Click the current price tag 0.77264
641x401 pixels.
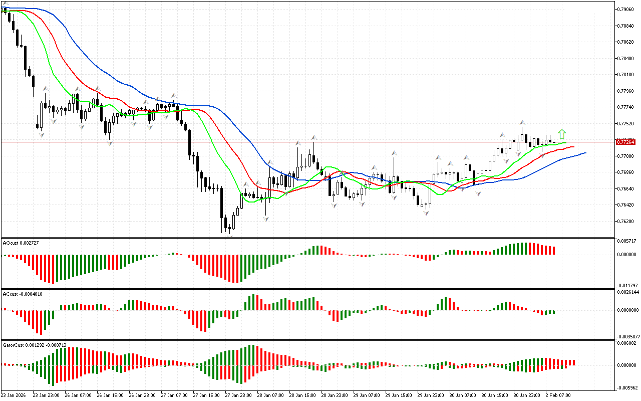[625, 142]
